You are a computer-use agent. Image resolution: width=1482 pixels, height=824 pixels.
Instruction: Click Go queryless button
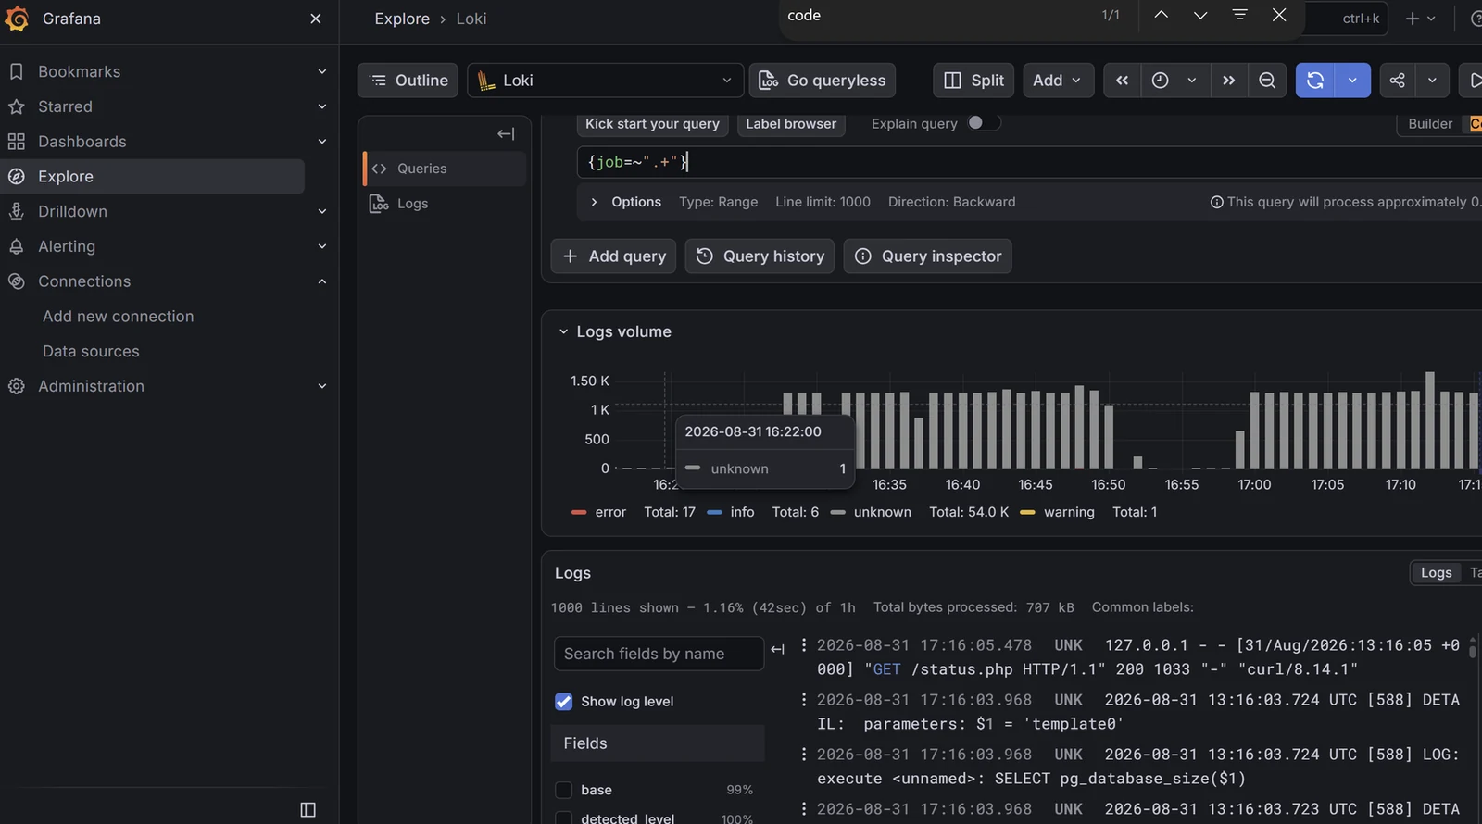pos(823,81)
